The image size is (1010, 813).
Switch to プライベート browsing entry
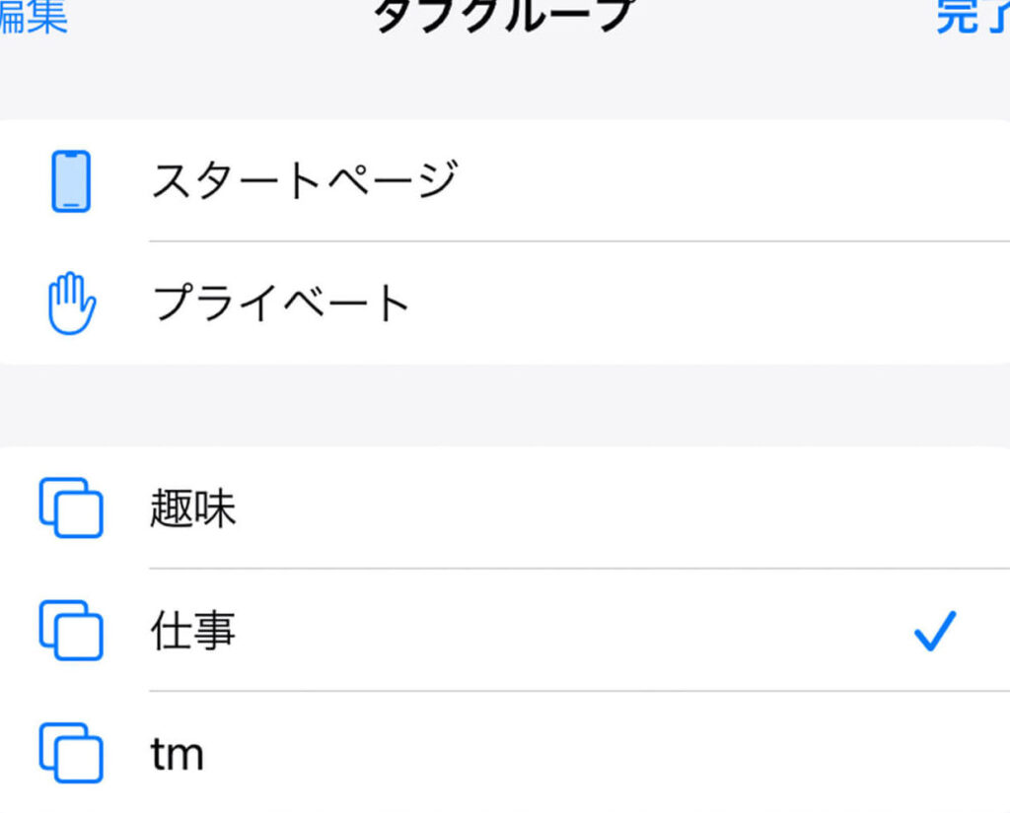(281, 304)
